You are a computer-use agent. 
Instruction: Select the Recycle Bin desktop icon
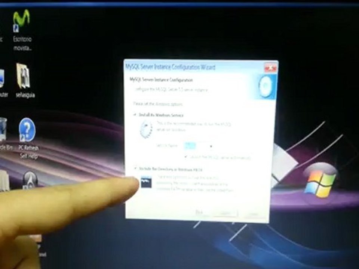click(x=4, y=134)
